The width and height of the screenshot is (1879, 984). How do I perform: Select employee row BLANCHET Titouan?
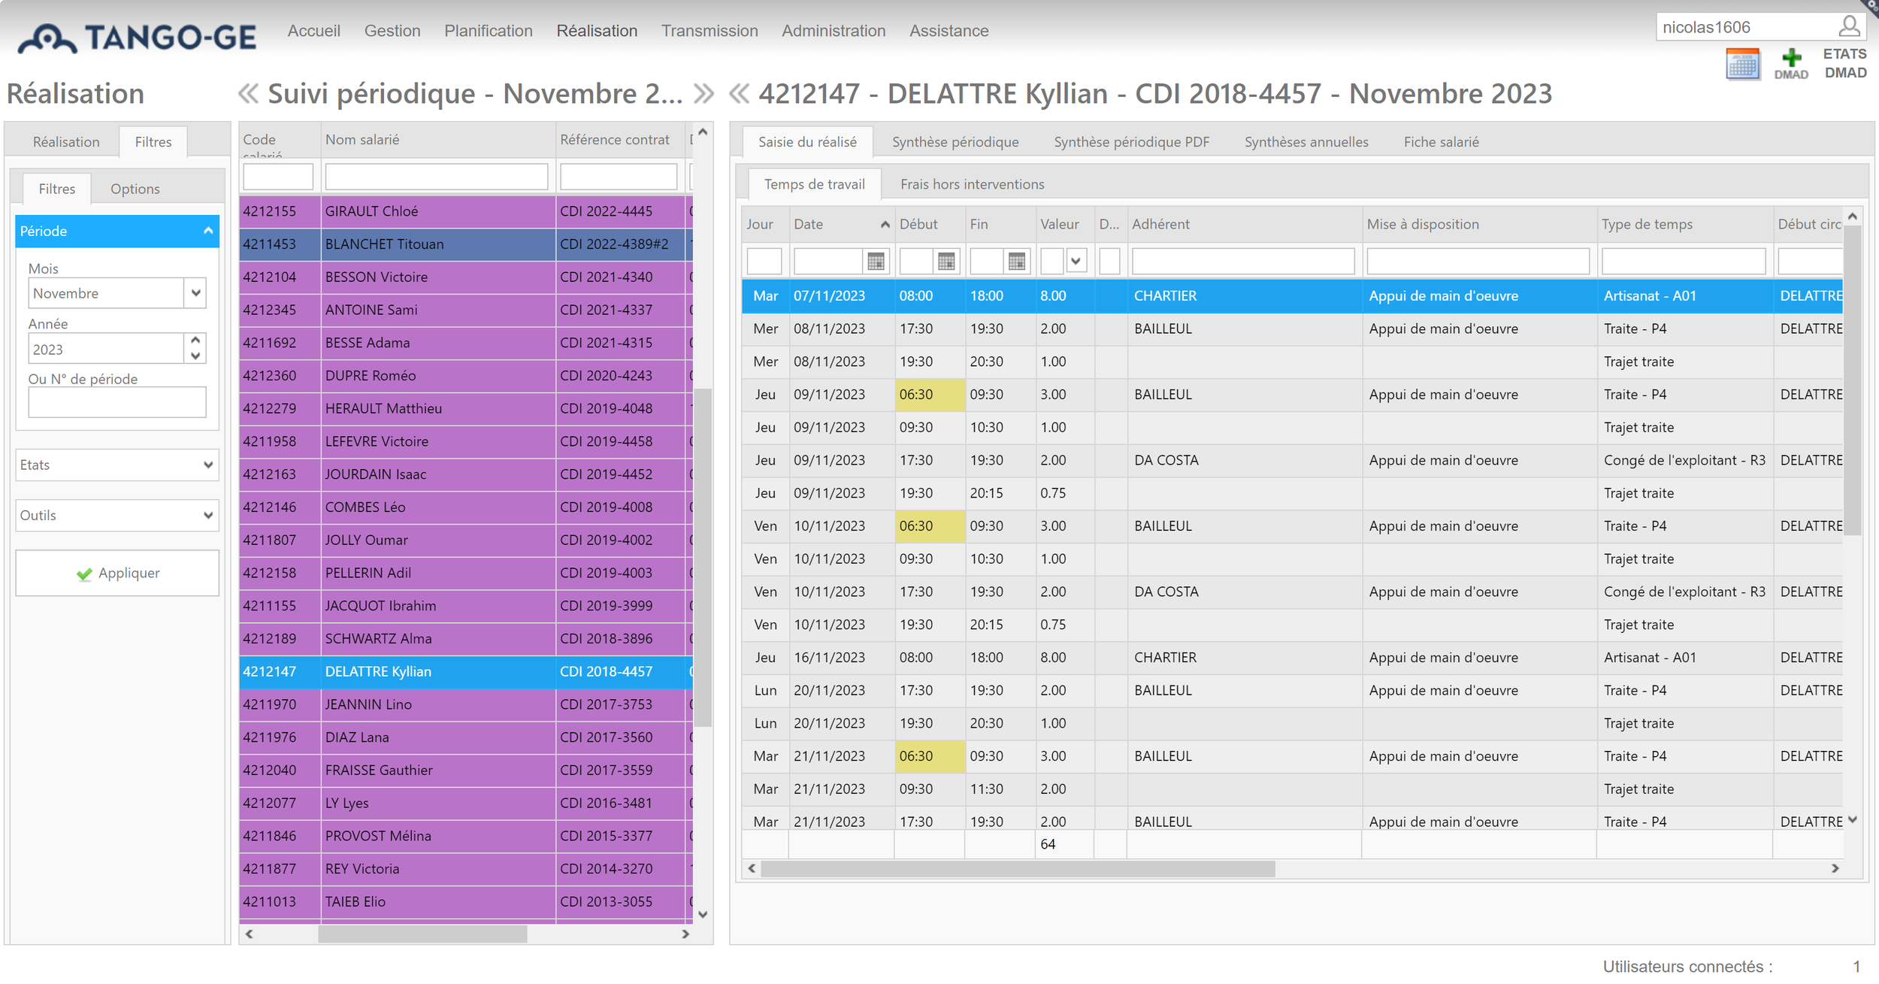(x=464, y=244)
